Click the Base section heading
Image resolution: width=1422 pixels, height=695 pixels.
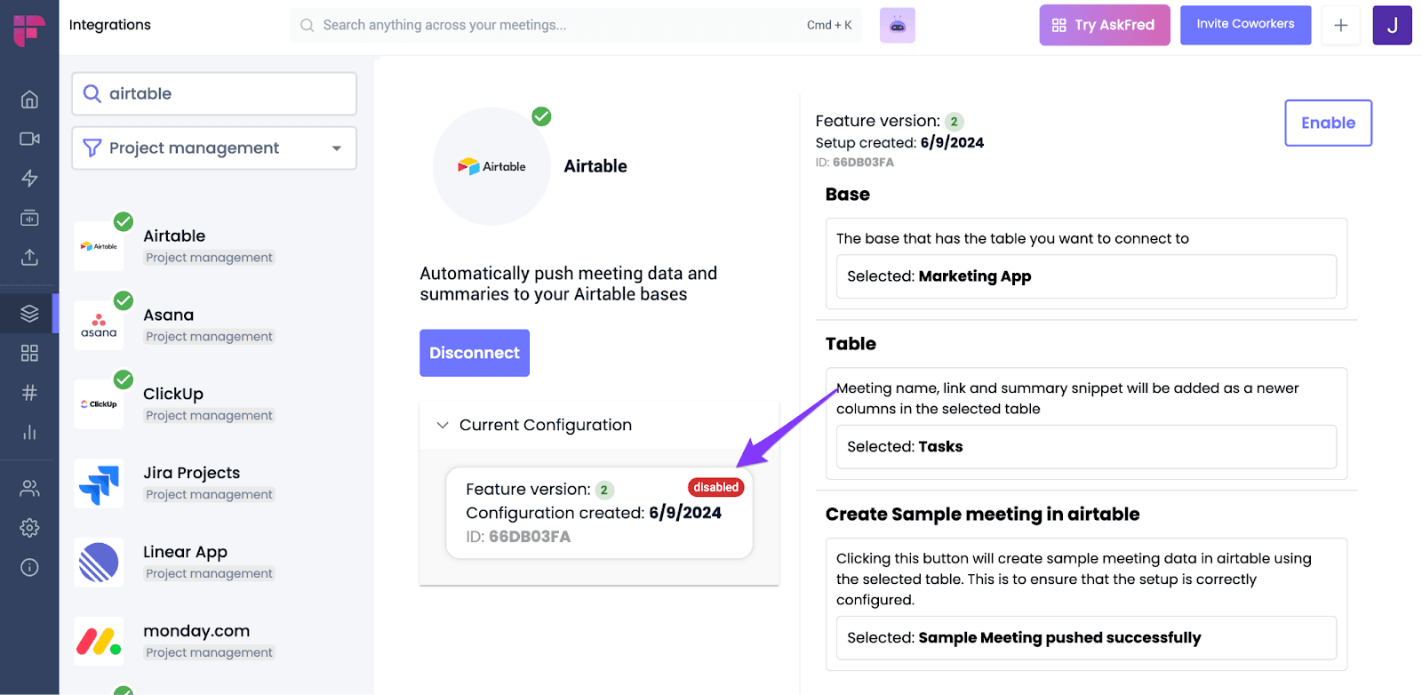(x=847, y=195)
